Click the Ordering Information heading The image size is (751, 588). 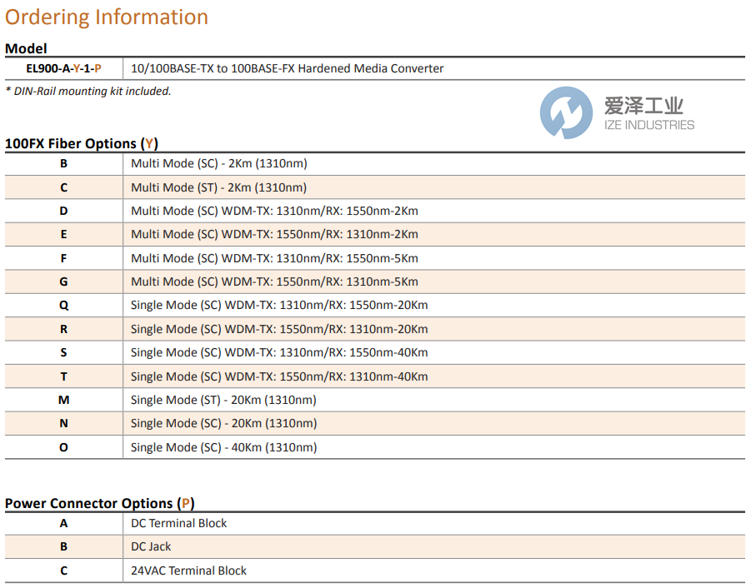click(x=106, y=17)
